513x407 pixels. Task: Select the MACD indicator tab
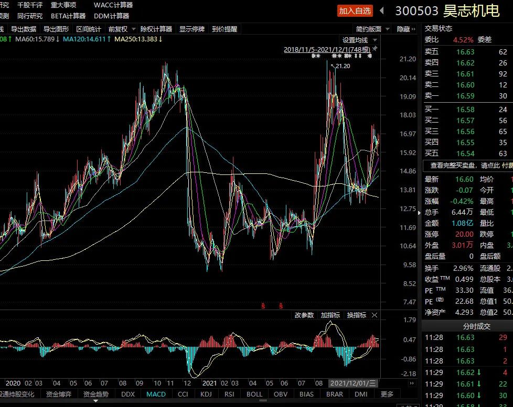tap(156, 394)
